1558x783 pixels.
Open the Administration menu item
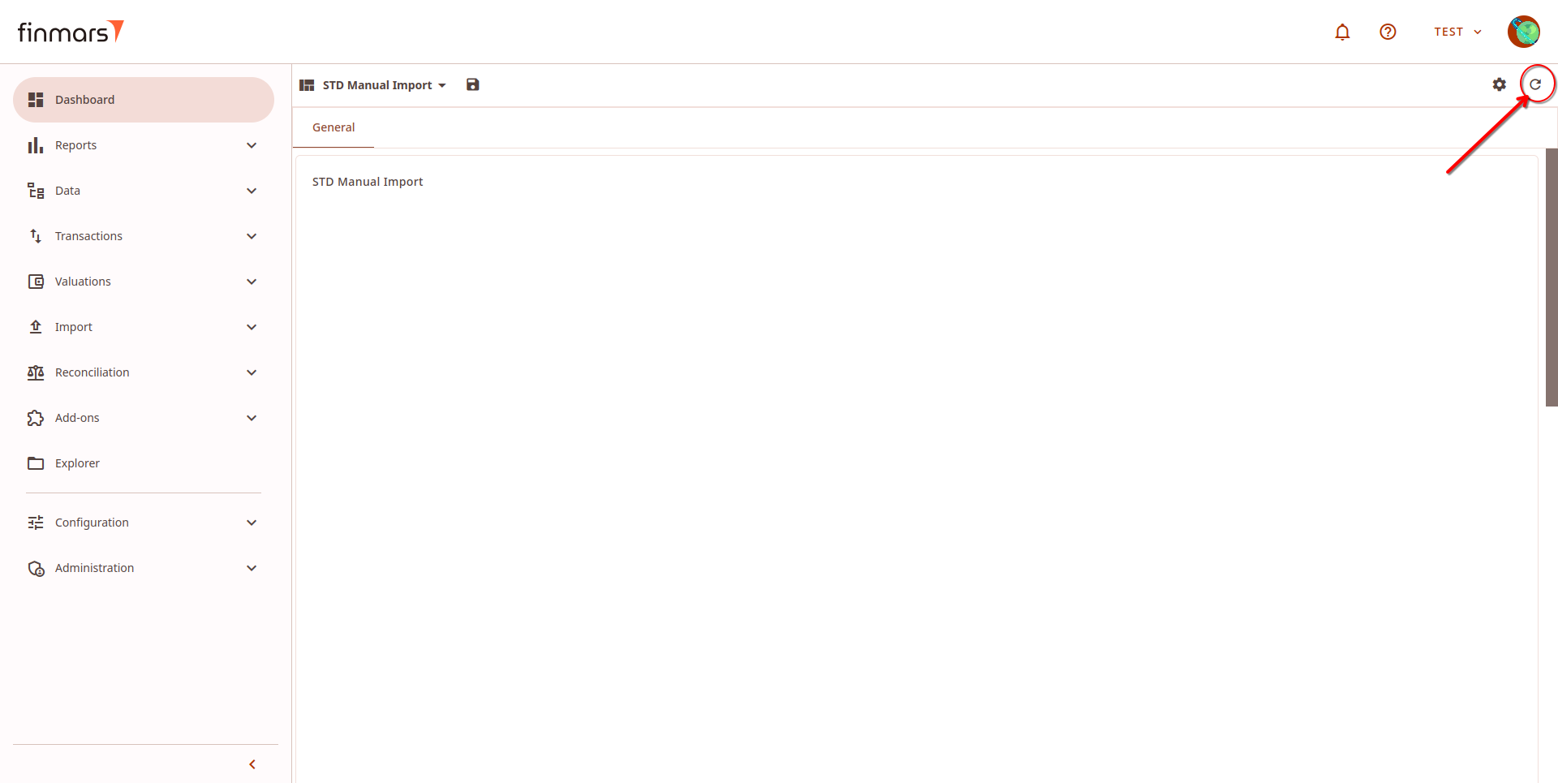tap(144, 568)
